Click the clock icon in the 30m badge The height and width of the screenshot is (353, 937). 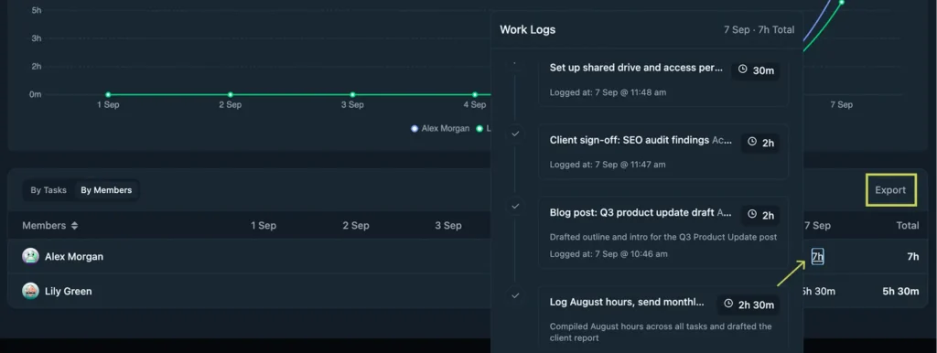pos(742,70)
